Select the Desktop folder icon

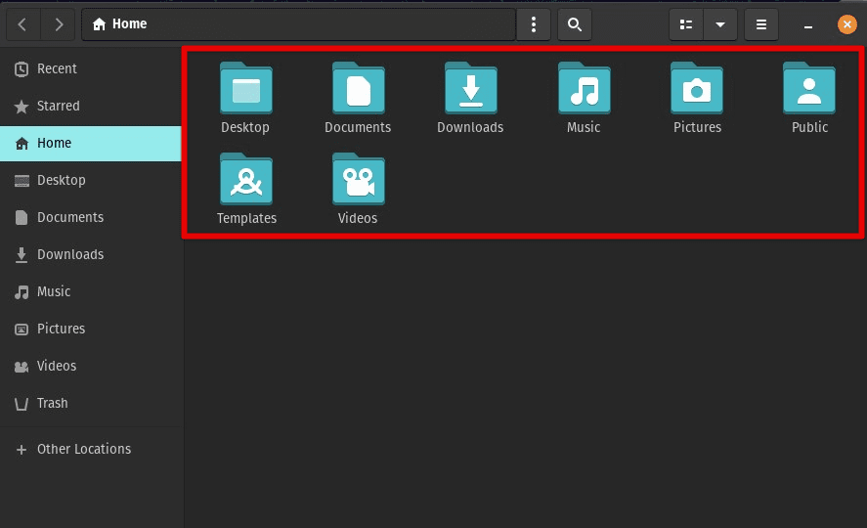tap(246, 88)
